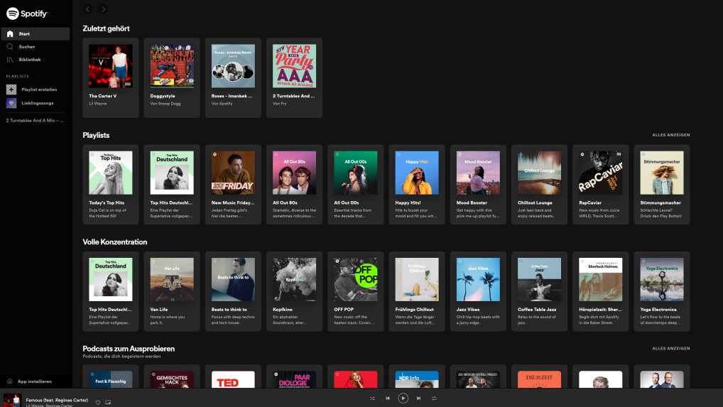723x407 pixels.
Task: Click Volle Konzentration section heading
Action: point(115,242)
